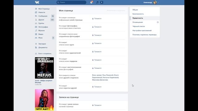Screen dimensions: 198x111
Task: Change who sees список сохранённых фотографий
Action: 97,35
